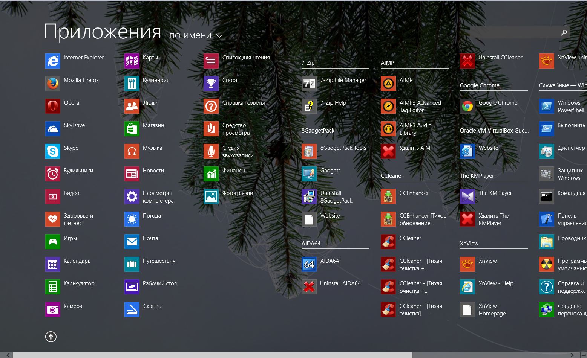
Task: Launch the Игры gamepad icon
Action: coord(53,242)
